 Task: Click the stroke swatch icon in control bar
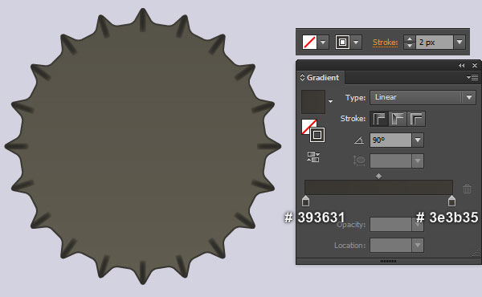click(x=342, y=42)
